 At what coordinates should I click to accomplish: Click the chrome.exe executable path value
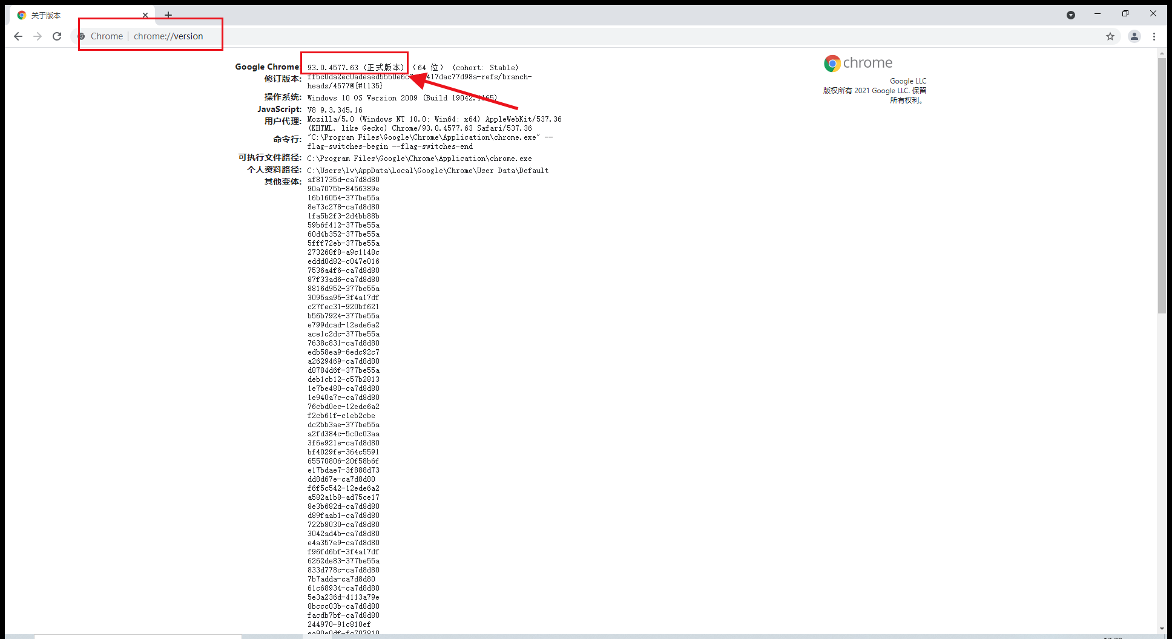click(x=420, y=159)
